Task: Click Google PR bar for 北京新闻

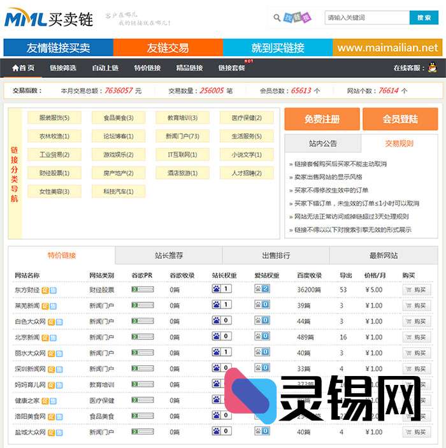Action: [142, 337]
